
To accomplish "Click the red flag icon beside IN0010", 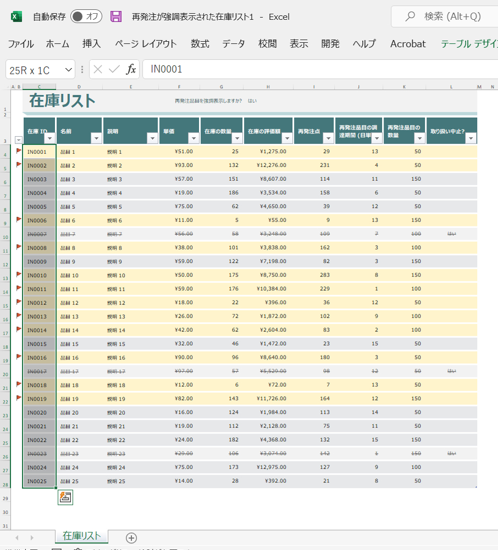I will pos(19,274).
